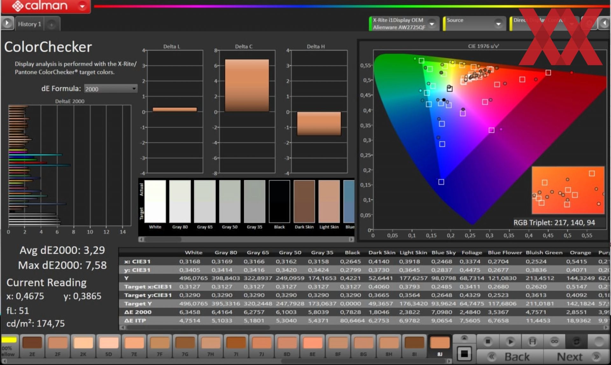This screenshot has height=365, width=611.
Task: Click the orange zoomed inset in CIE chart
Action: coord(568,190)
